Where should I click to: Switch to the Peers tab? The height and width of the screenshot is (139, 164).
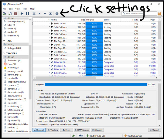67,130
